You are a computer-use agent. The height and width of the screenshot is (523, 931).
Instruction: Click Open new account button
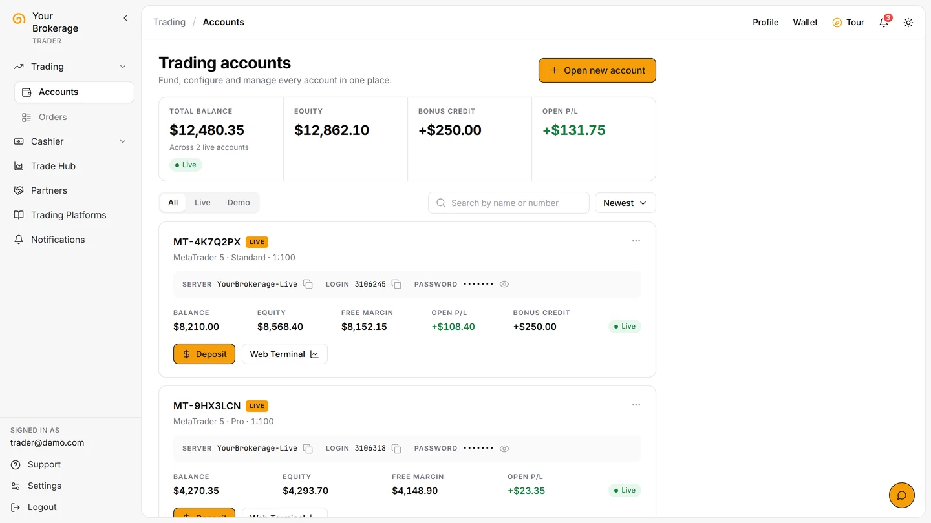click(597, 70)
